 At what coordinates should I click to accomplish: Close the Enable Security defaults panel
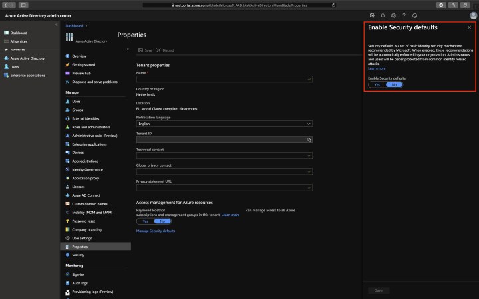pos(469,27)
